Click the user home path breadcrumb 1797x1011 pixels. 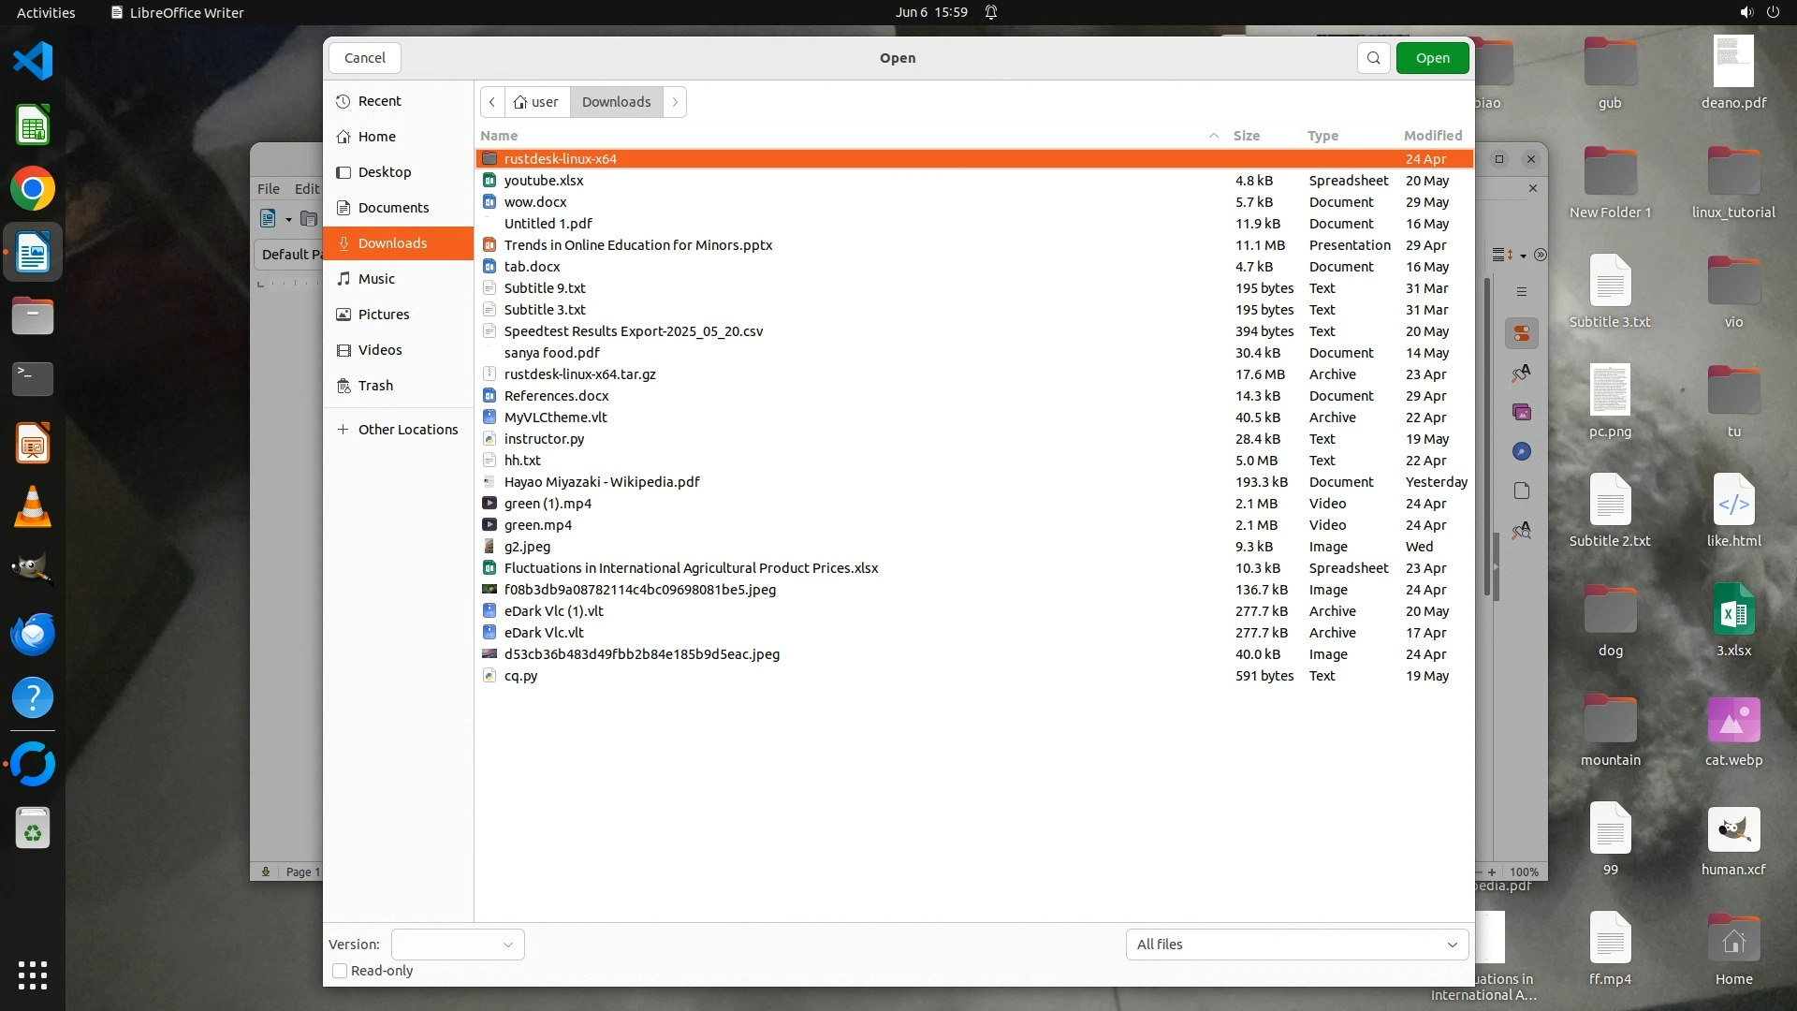click(x=536, y=102)
